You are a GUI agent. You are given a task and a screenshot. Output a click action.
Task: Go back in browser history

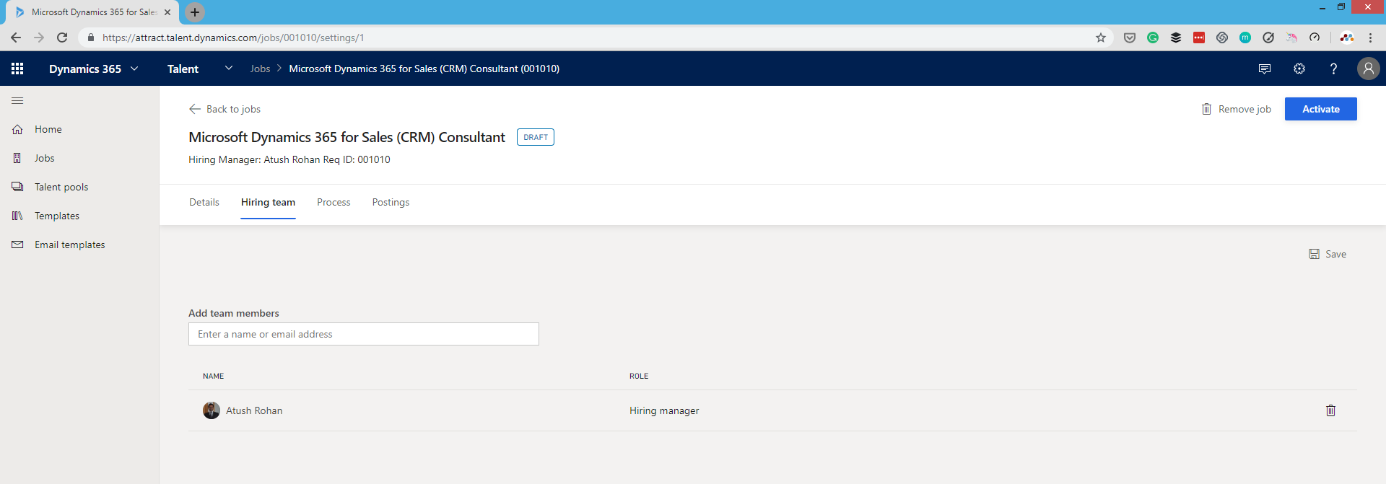16,38
